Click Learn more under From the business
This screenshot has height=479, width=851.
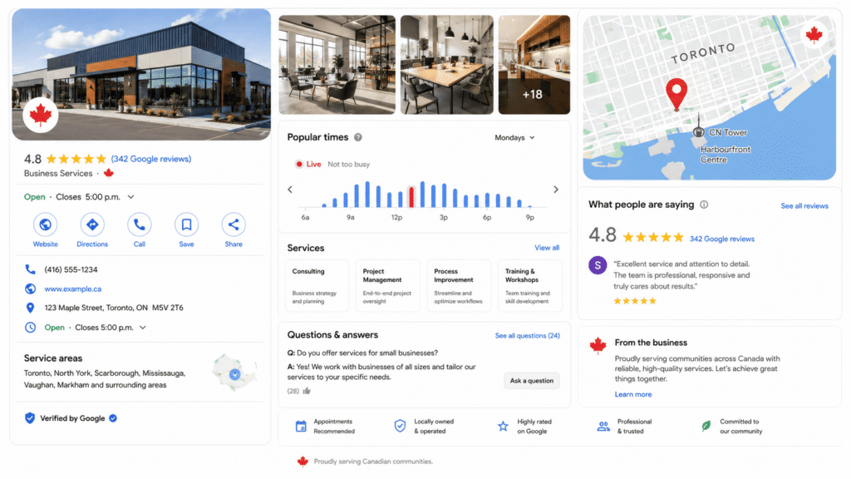pyautogui.click(x=632, y=394)
